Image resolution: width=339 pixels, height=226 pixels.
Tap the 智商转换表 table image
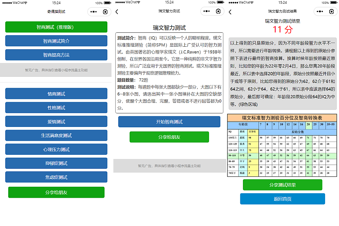point(282,145)
